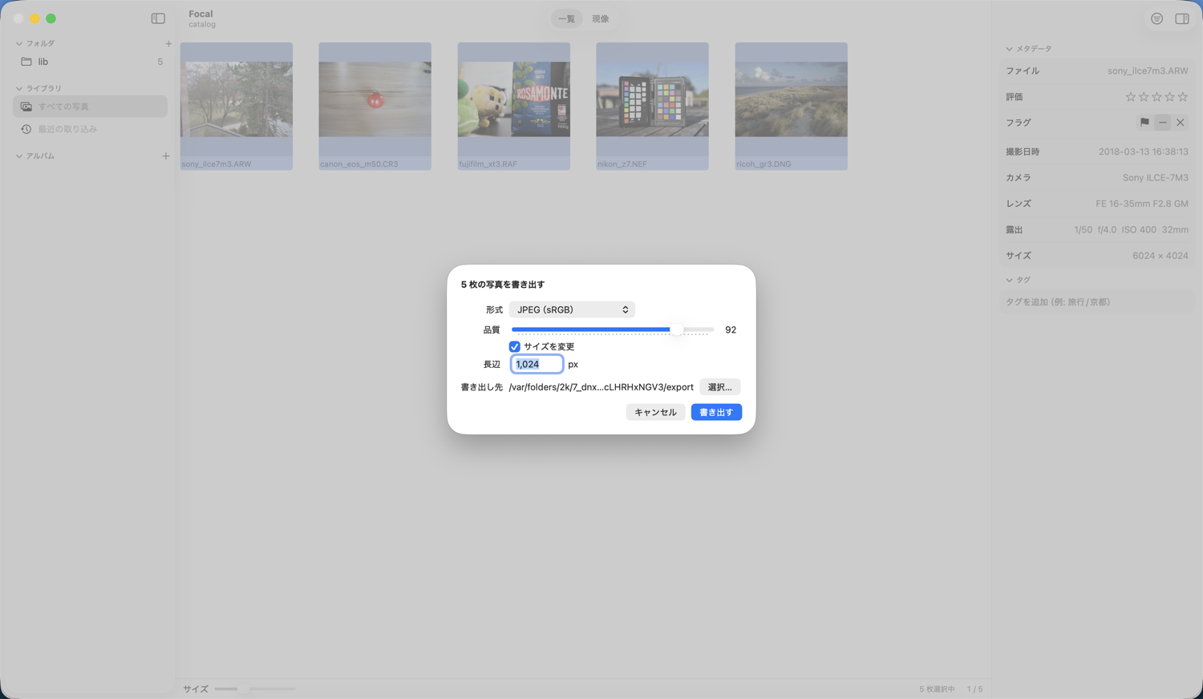
Task: Select the canon_eos_m50.CR3 thumbnail
Action: pos(375,106)
